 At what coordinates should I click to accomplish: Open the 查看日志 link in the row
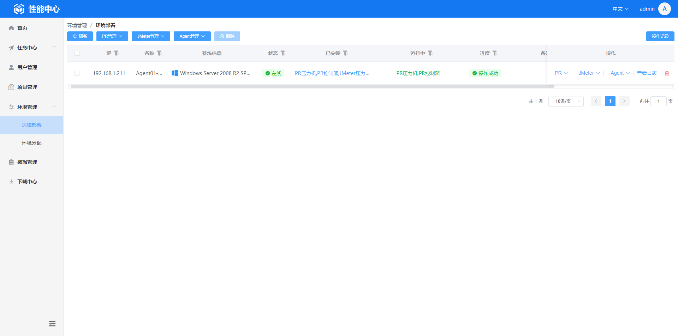point(647,73)
